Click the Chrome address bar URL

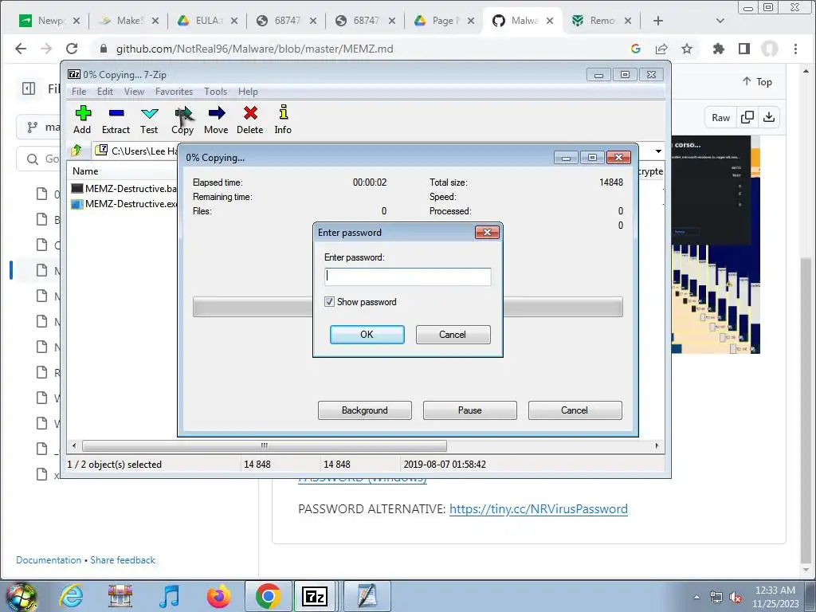[x=254, y=49]
